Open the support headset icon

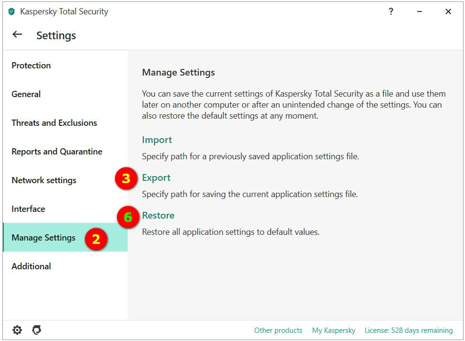coord(37,330)
